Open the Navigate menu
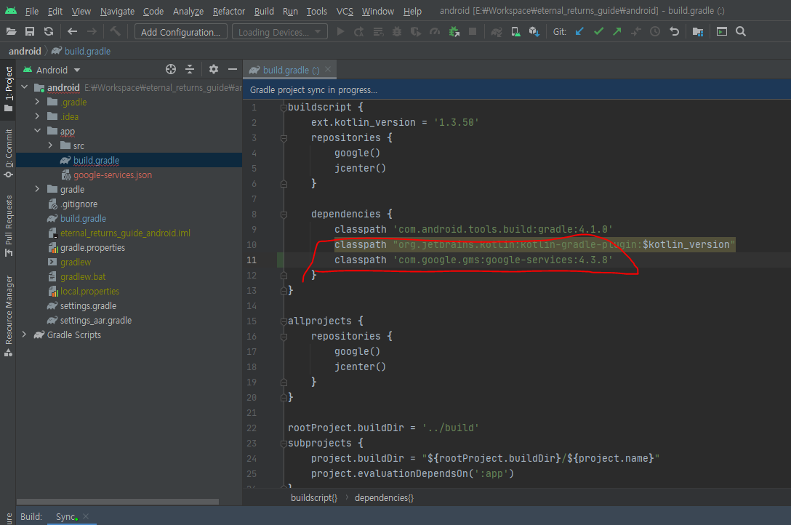The image size is (791, 525). coord(117,11)
